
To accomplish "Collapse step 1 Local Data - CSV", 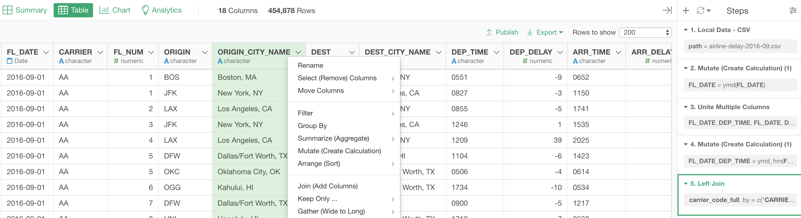I will 686,30.
